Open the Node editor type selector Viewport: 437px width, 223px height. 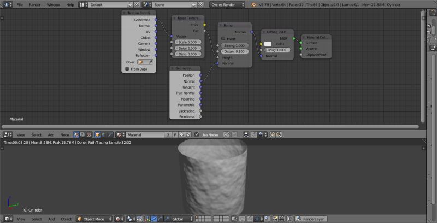(x=8, y=134)
